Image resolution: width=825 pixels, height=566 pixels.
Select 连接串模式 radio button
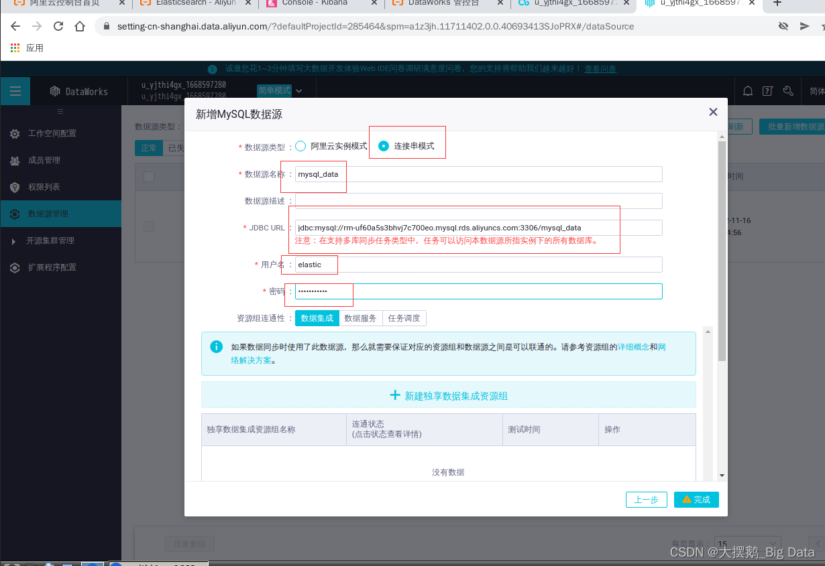[x=384, y=146]
